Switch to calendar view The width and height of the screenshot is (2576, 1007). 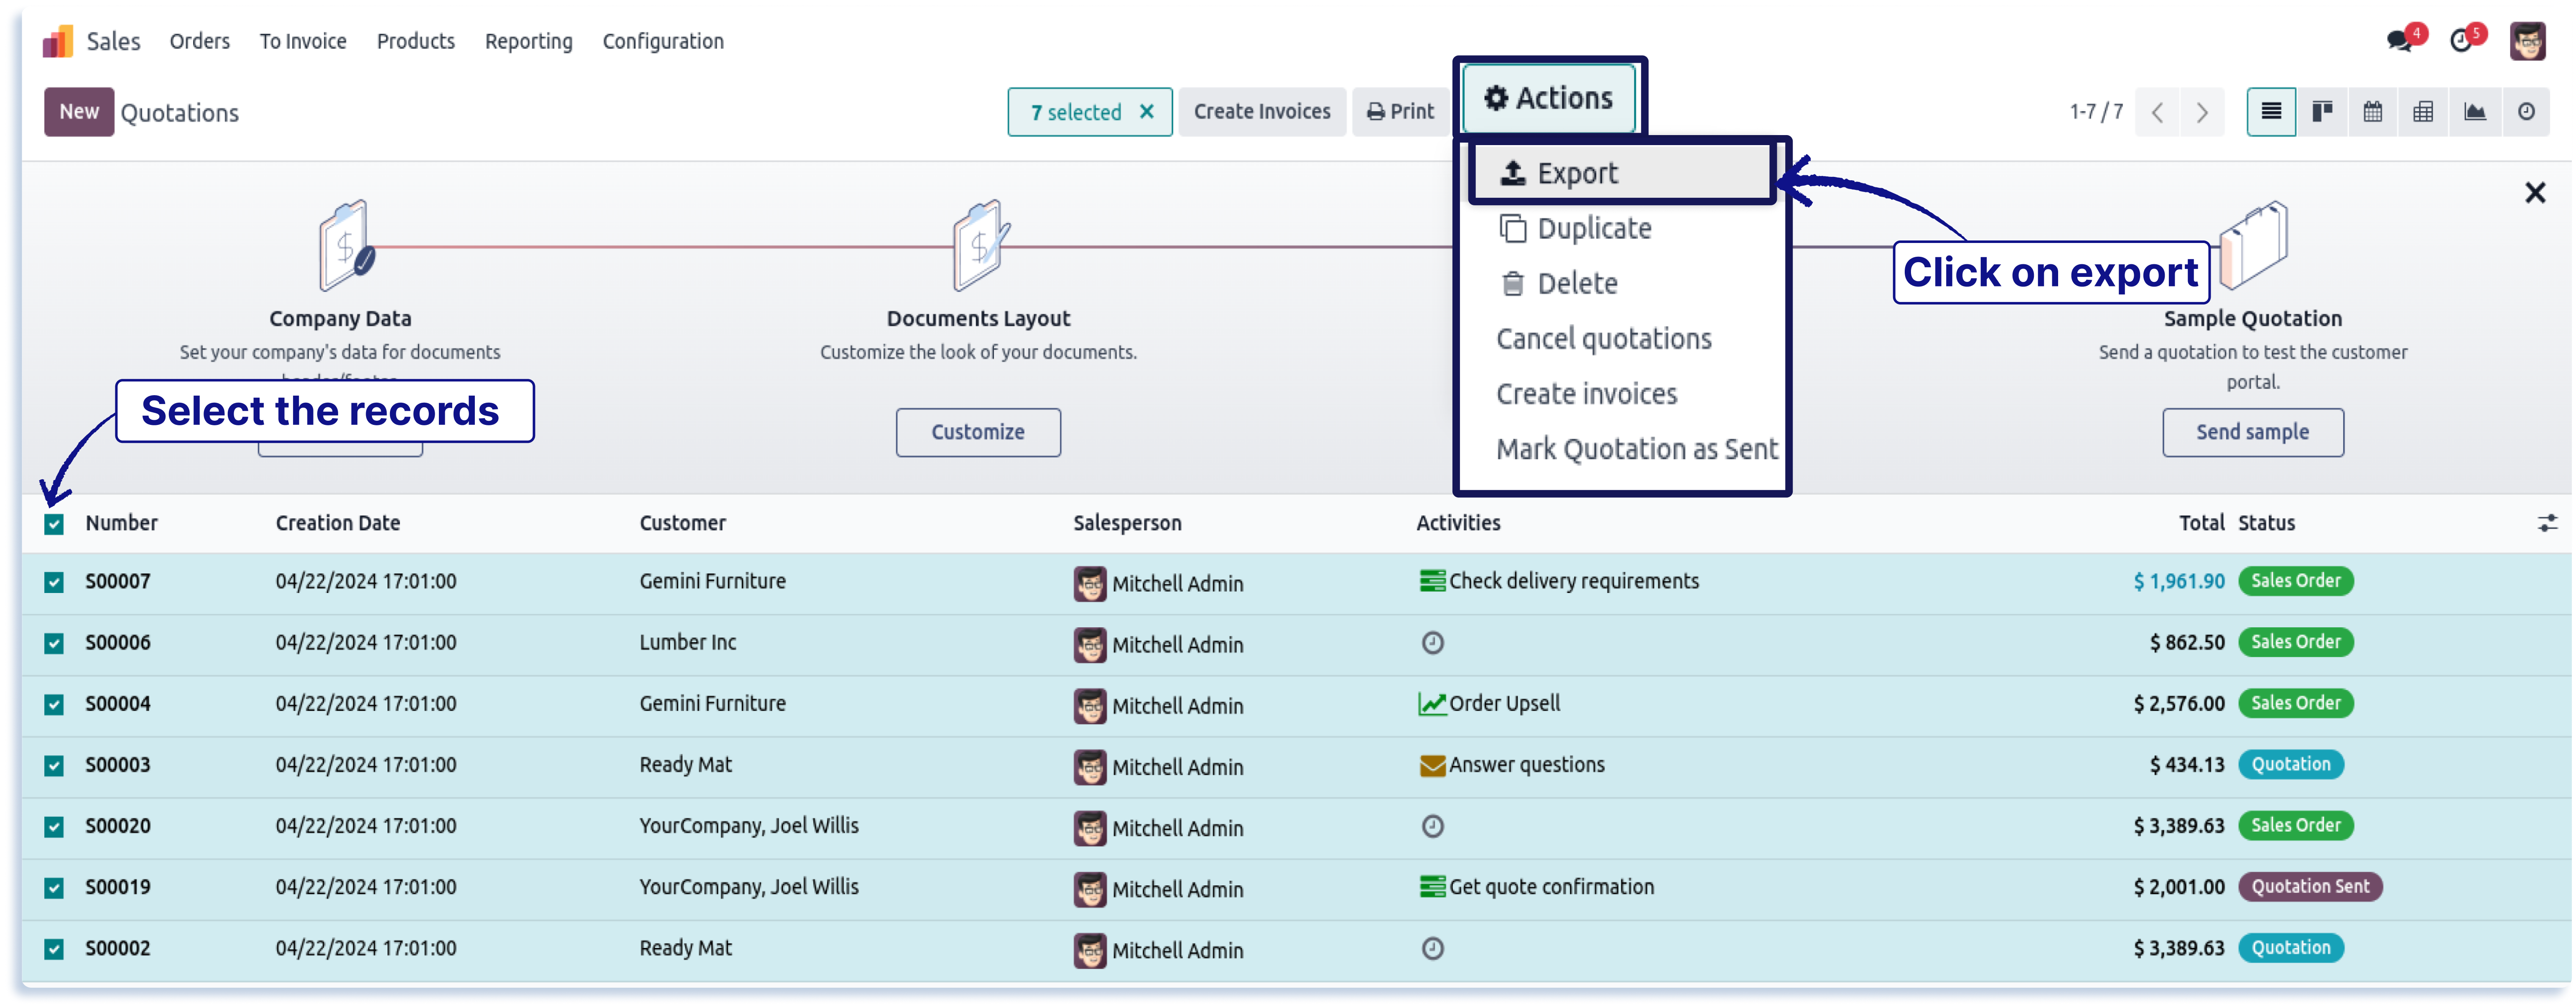pos(2372,112)
